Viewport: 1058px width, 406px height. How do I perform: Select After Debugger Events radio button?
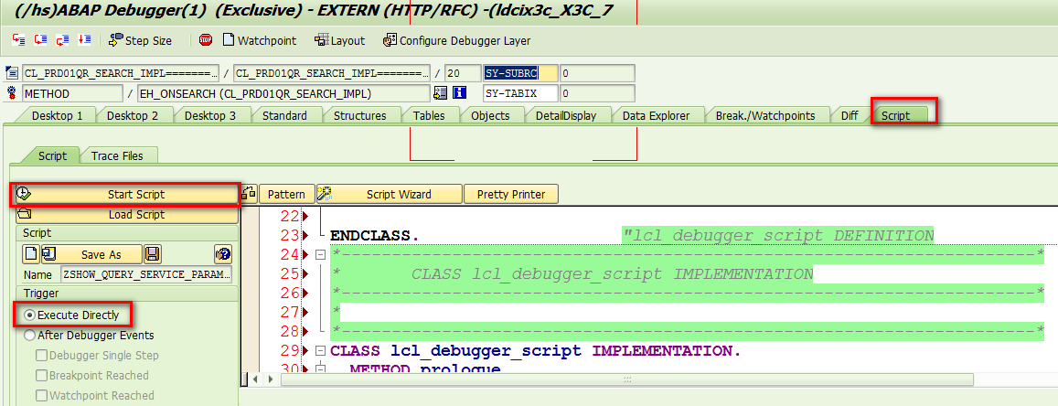click(29, 336)
